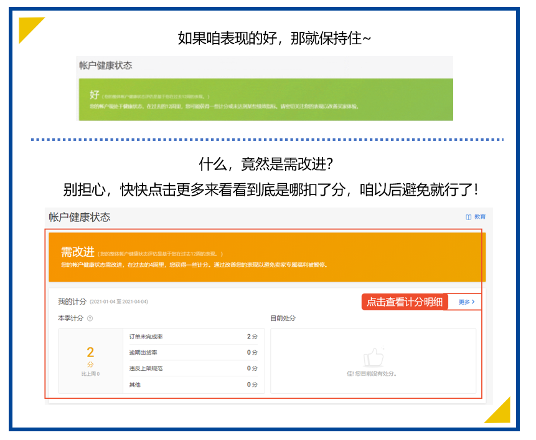The image size is (536, 440).
Task: Select the 违反上架规范 row
Action: [193, 369]
